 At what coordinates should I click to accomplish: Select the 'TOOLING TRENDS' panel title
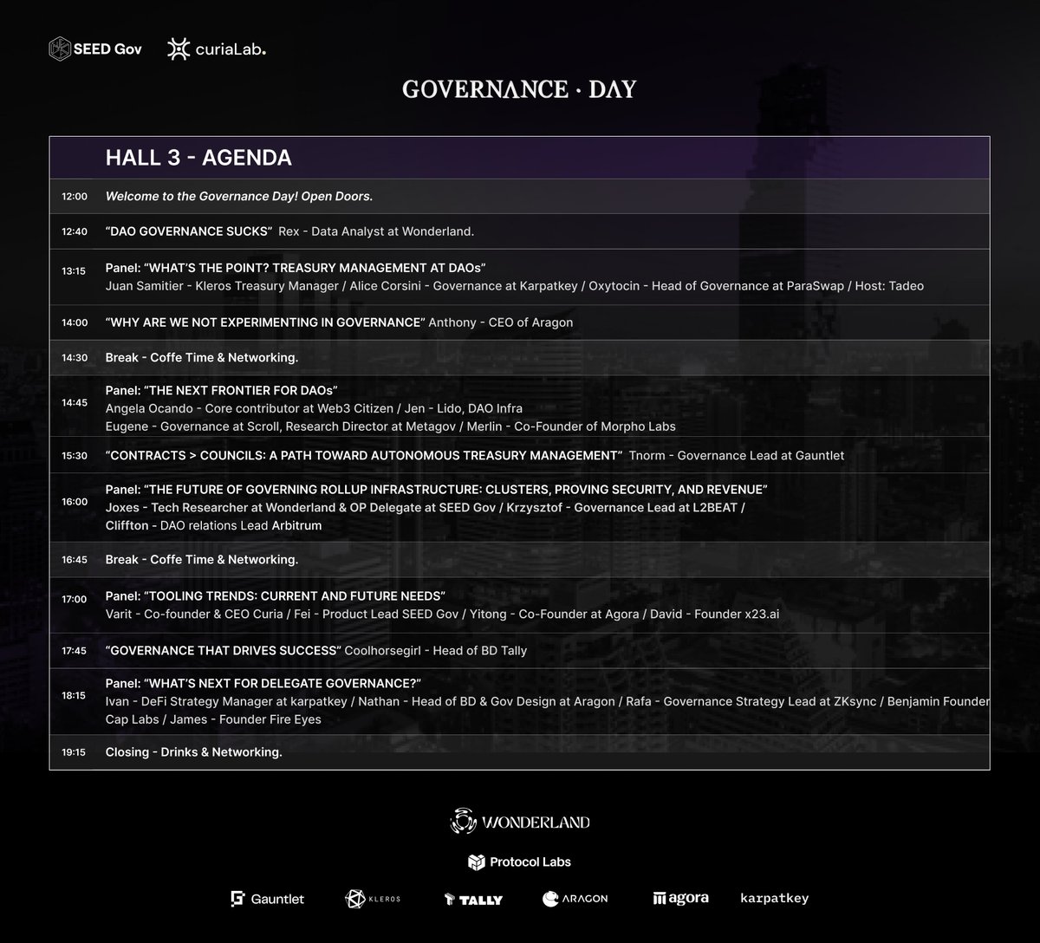click(x=275, y=596)
